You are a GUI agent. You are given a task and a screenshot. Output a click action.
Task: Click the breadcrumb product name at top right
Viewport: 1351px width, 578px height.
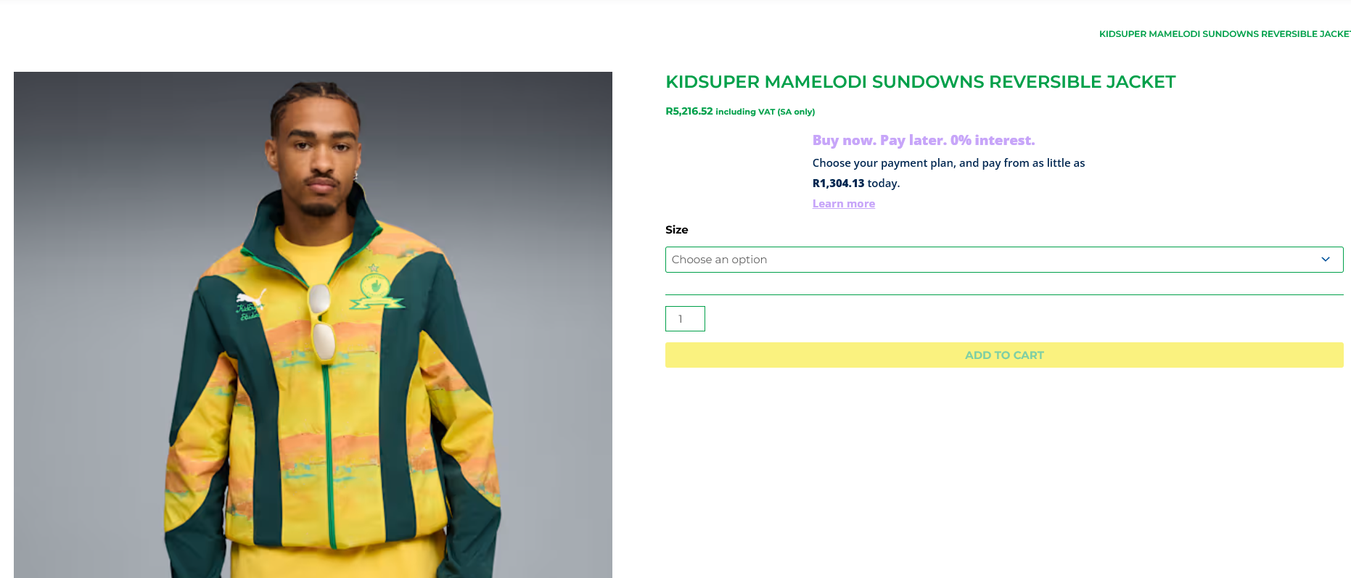coord(1225,34)
